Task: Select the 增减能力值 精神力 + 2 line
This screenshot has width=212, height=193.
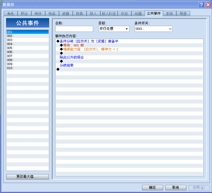Action: tap(129, 49)
